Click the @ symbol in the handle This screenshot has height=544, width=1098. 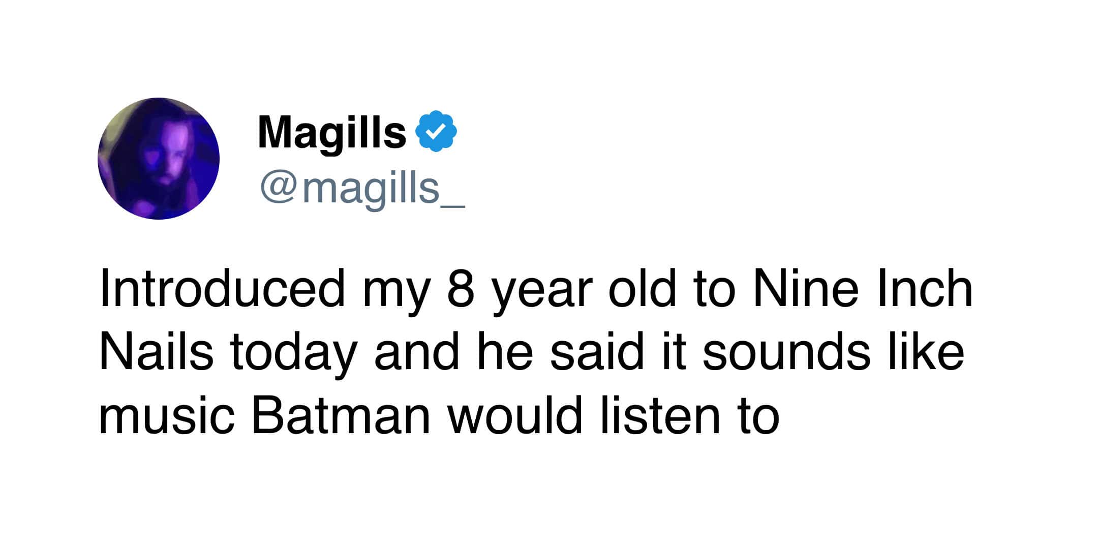point(279,189)
